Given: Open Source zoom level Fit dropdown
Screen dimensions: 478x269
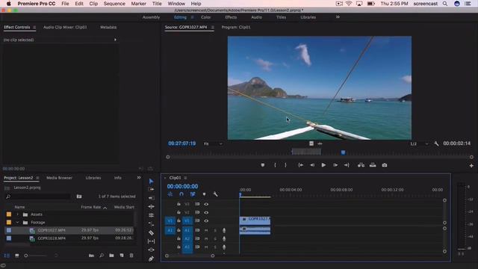Looking at the screenshot, I should 213,143.
